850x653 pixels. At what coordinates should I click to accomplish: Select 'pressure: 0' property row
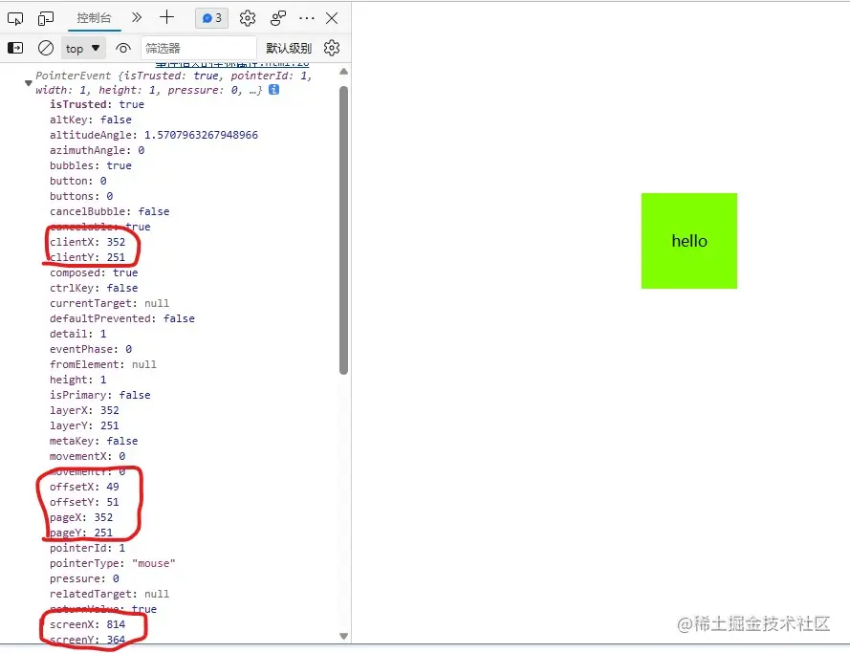coord(84,578)
